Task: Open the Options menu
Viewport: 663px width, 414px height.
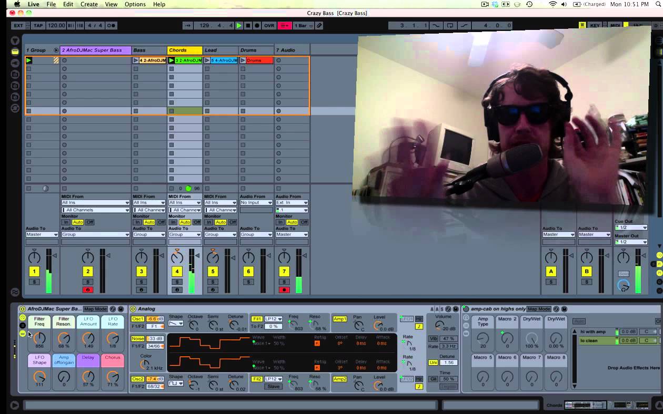Action: click(135, 4)
